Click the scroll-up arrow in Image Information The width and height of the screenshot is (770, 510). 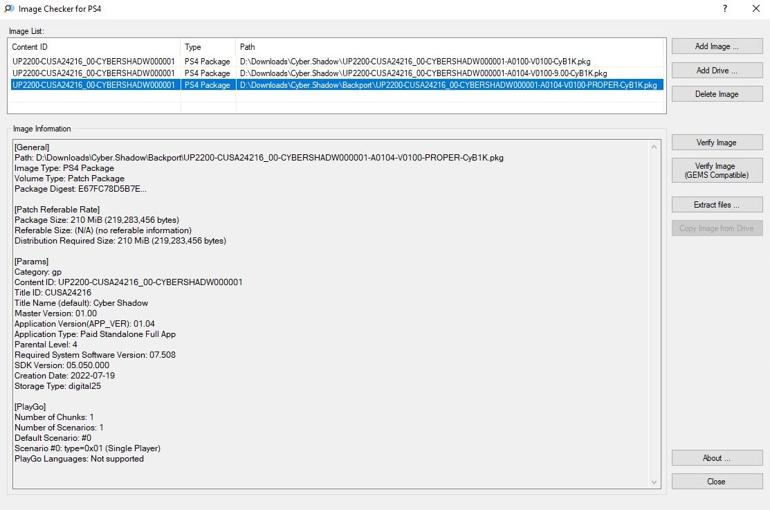[654, 147]
